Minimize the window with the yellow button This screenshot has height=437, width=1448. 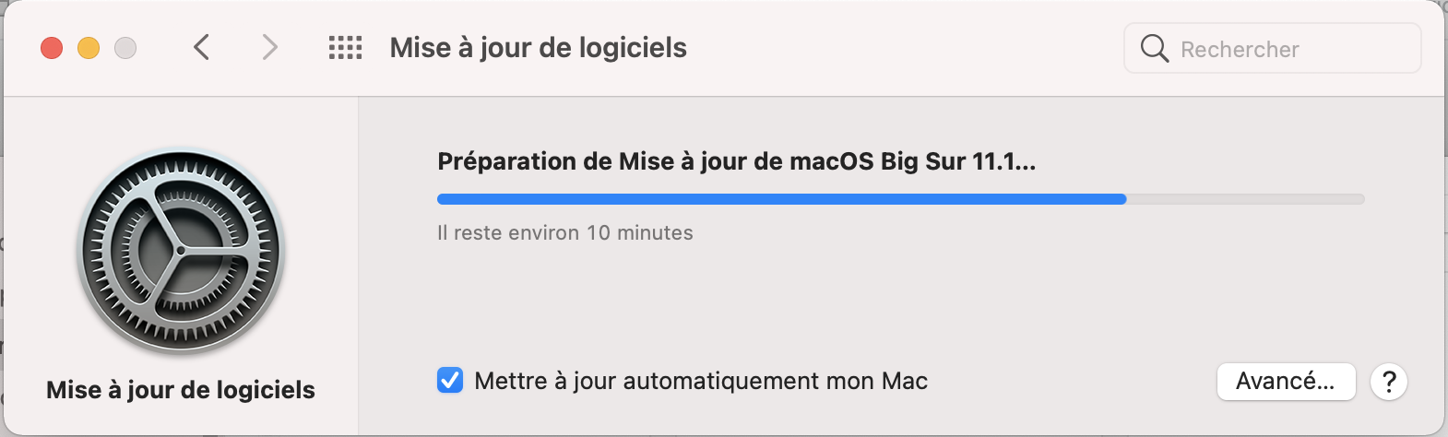89,48
